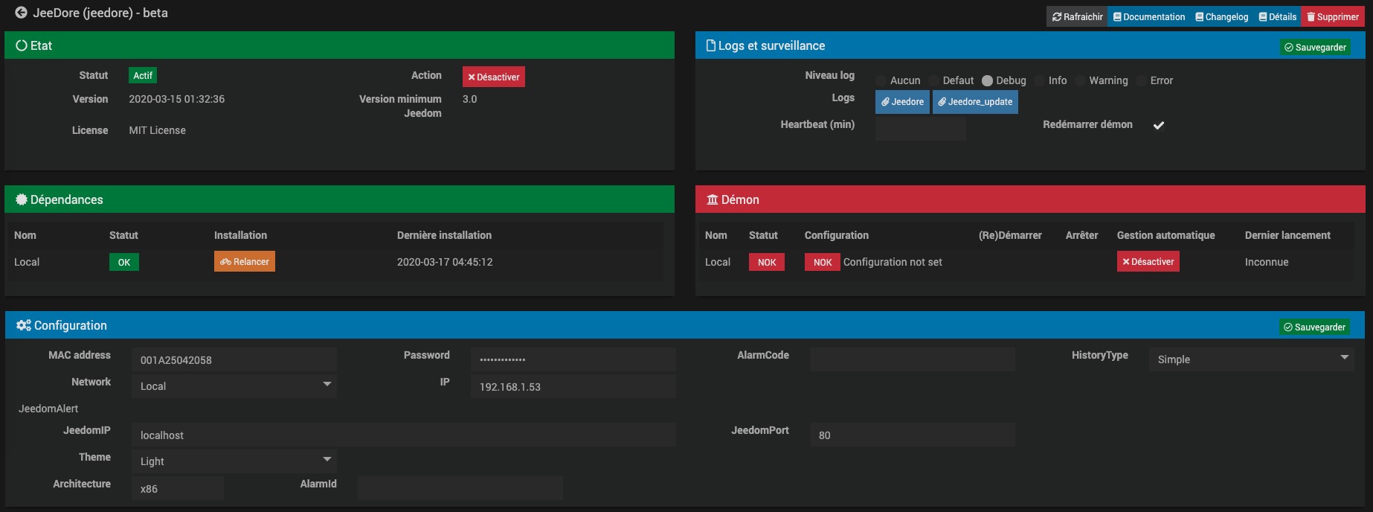Open the Jeedore log file
Screen dimensions: 1373x512
pyautogui.click(x=902, y=102)
